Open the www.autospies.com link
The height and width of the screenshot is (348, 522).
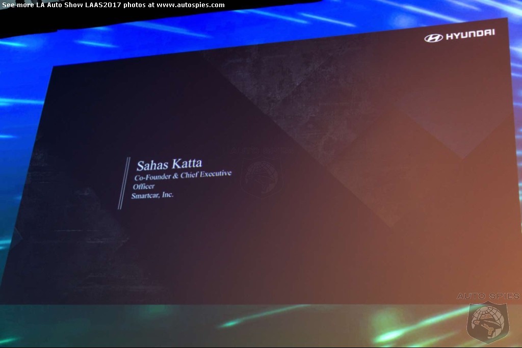pos(190,5)
